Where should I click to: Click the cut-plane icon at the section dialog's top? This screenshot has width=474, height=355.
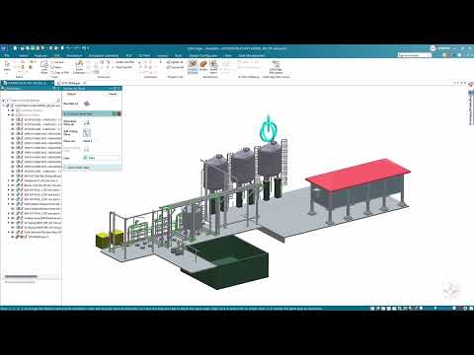pyautogui.click(x=87, y=104)
